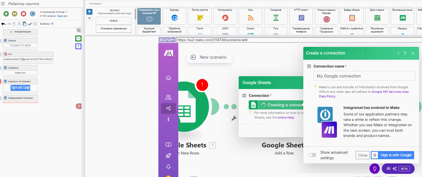Toggle the Connection name checkbox
Viewport: 422px width, 177px height.
click(x=309, y=66)
